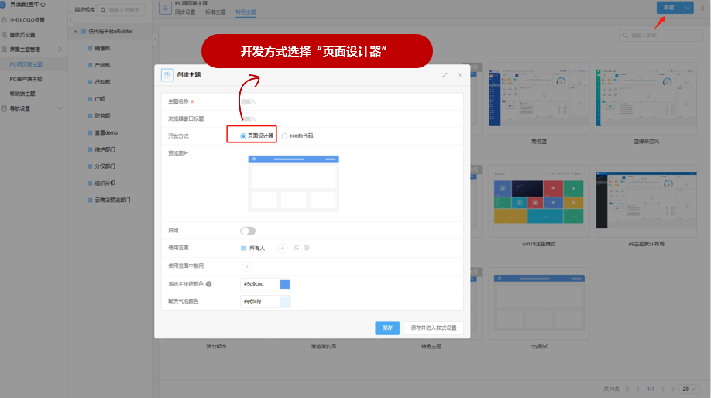Edit the #5d9cec color hex field
711x398 pixels.
[259, 284]
